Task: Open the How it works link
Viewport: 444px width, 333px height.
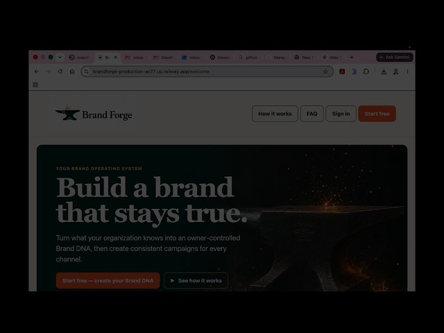Action: coord(275,114)
